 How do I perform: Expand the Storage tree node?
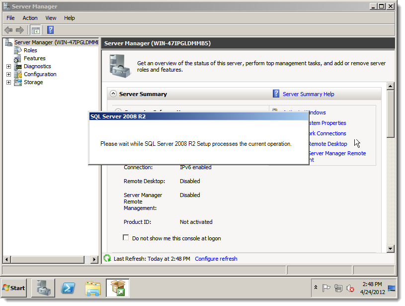pyautogui.click(x=8, y=82)
